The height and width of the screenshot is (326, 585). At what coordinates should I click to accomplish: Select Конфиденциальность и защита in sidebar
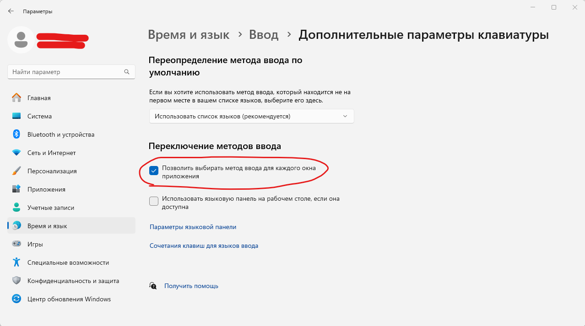pos(73,281)
